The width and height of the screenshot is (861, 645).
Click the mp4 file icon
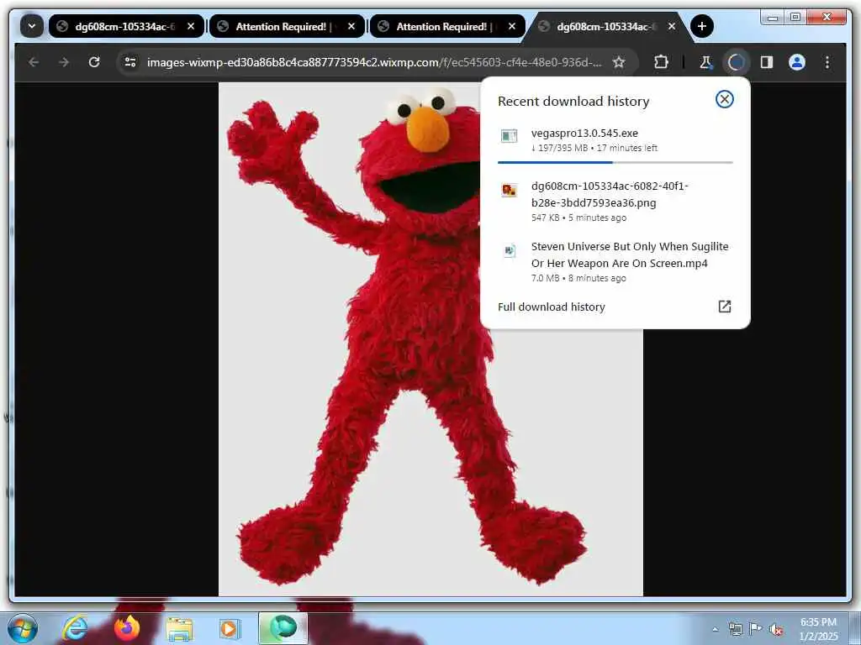point(510,250)
